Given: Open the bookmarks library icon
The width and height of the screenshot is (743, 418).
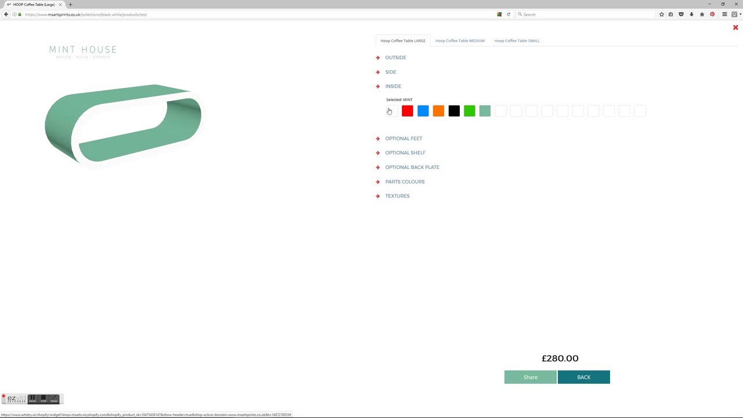Looking at the screenshot, I should (671, 14).
